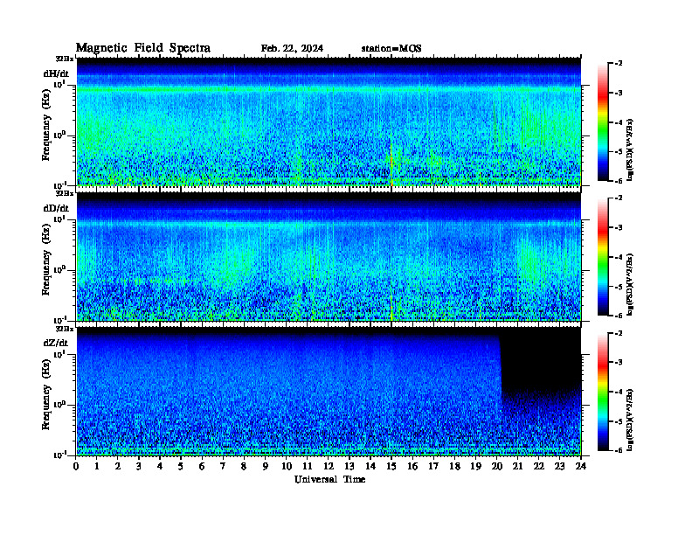Image resolution: width=692 pixels, height=535 pixels.
Task: Click hour '23' tick label on time axis
Action: coord(559,466)
